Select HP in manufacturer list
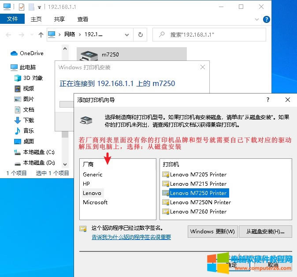297x277 pixels. 86,183
